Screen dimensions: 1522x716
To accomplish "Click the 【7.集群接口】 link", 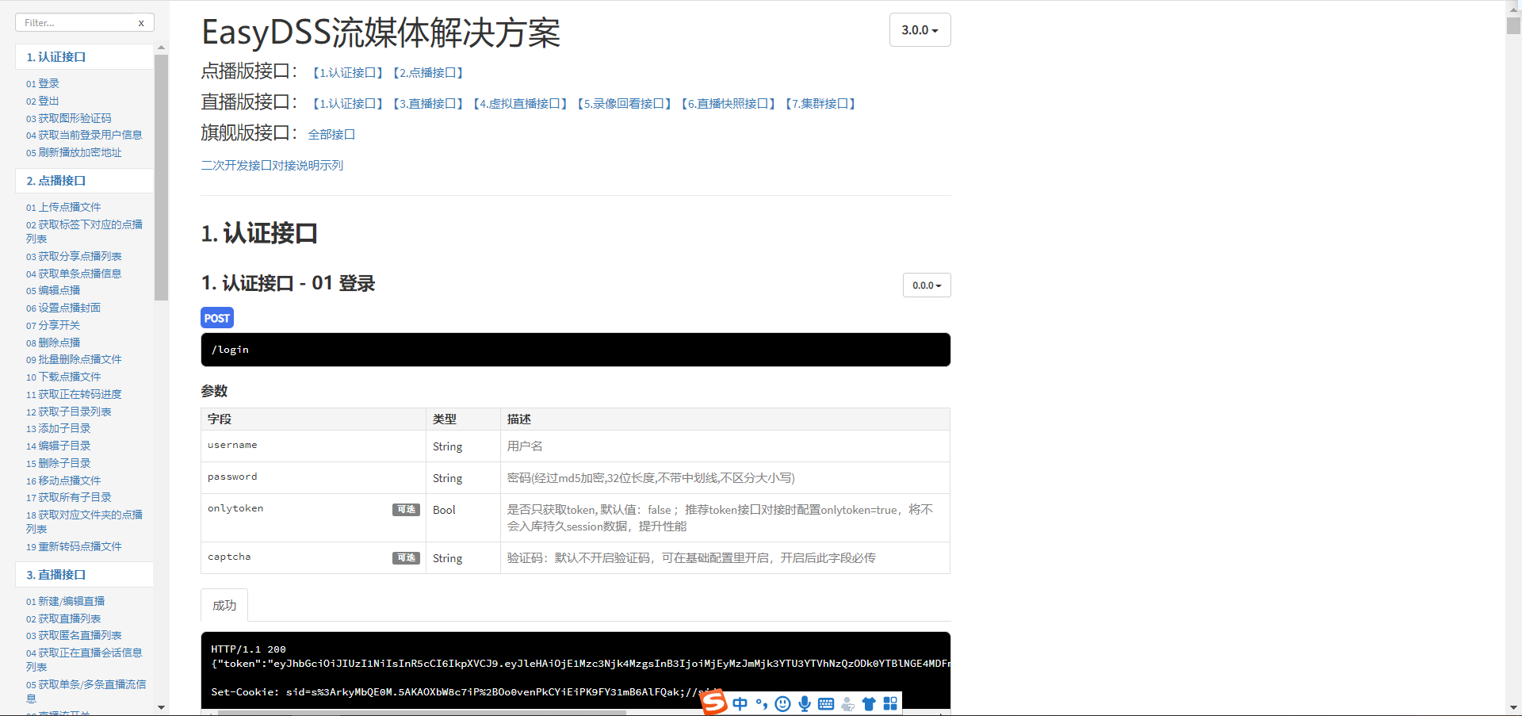I will point(820,104).
